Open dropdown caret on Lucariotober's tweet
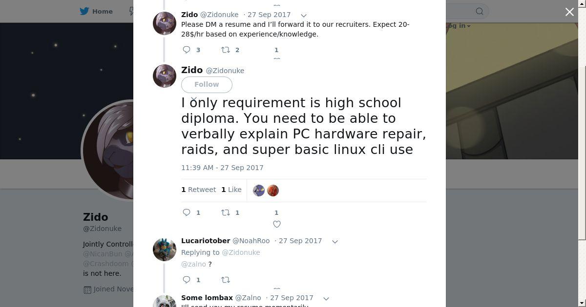Viewport: 586px width, 307px height. (x=335, y=242)
